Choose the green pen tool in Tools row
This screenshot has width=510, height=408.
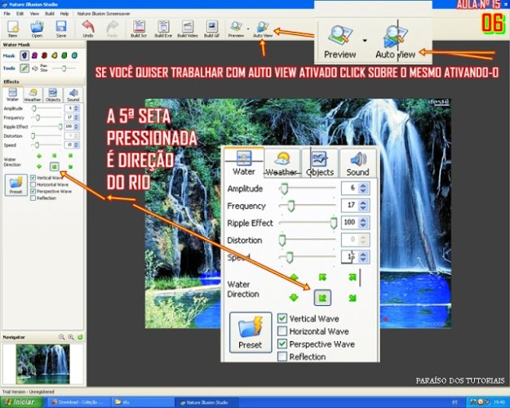(24, 69)
